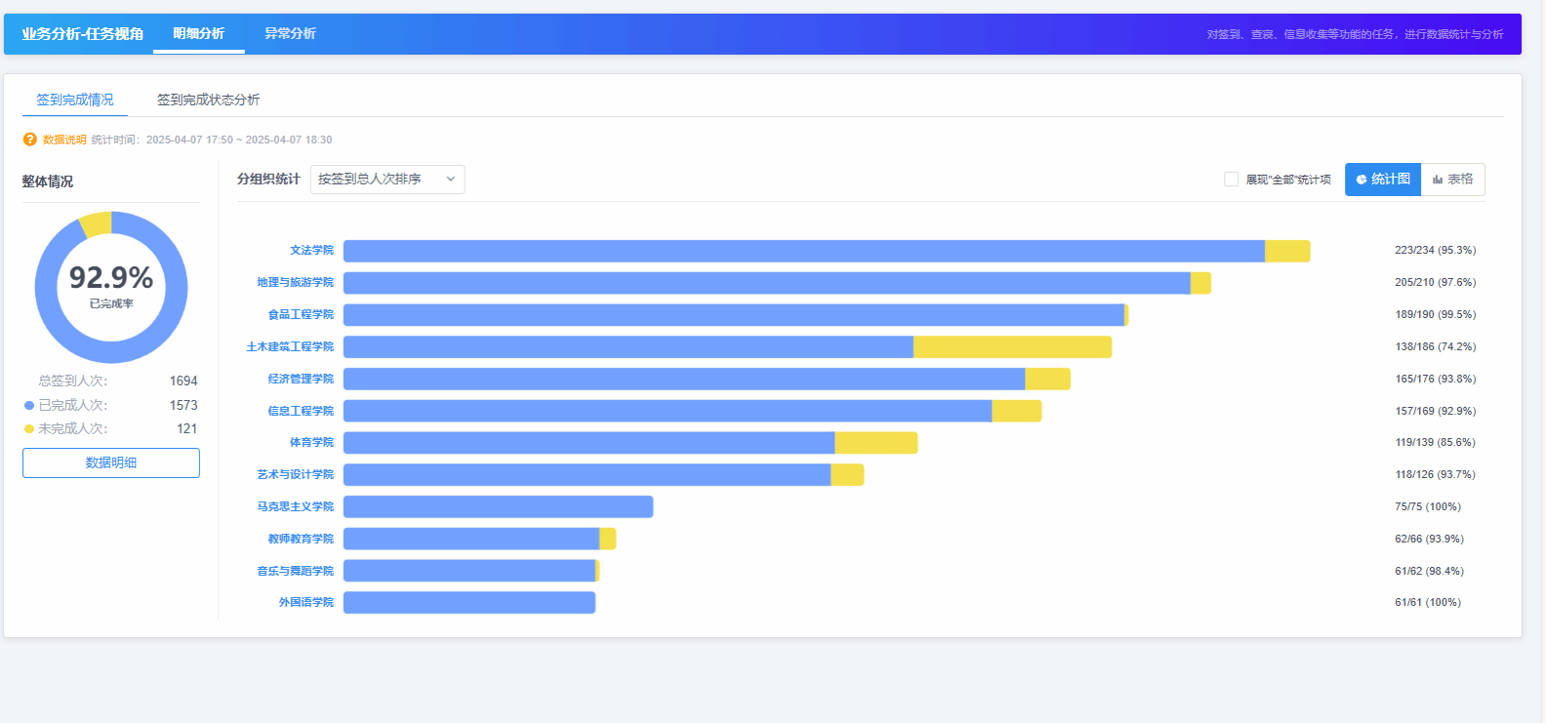
Task: Enable the 展现"全部"统计项 checkbox
Action: pyautogui.click(x=1232, y=180)
